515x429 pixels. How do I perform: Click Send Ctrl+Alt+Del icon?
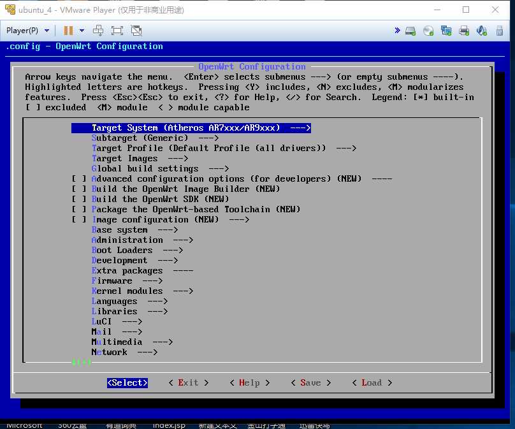tap(98, 31)
